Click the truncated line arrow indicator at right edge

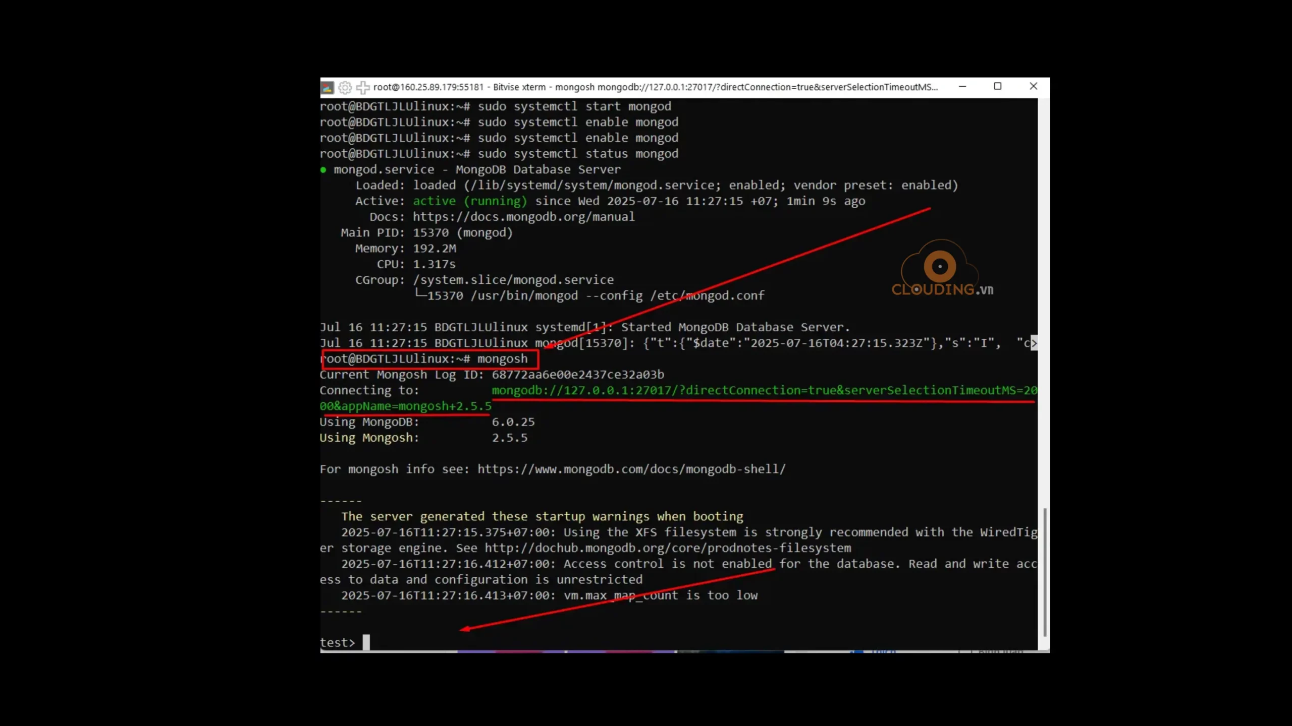[1034, 343]
